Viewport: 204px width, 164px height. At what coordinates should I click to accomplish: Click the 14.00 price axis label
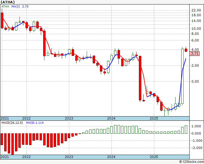tap(196, 21)
